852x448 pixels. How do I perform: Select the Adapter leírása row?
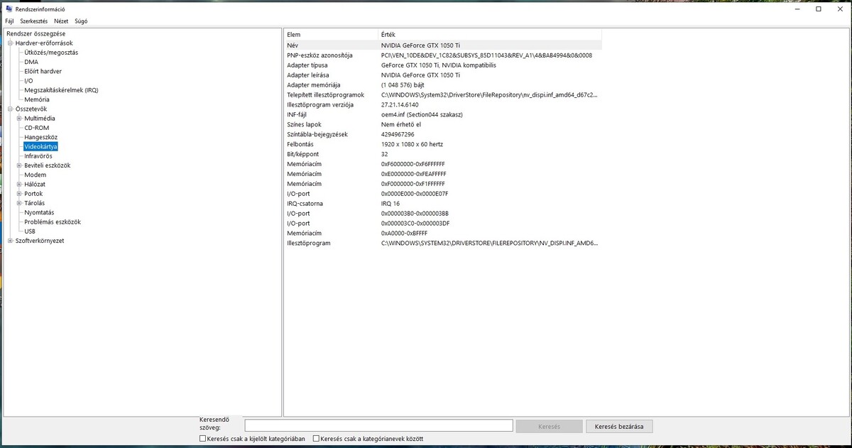click(x=443, y=75)
